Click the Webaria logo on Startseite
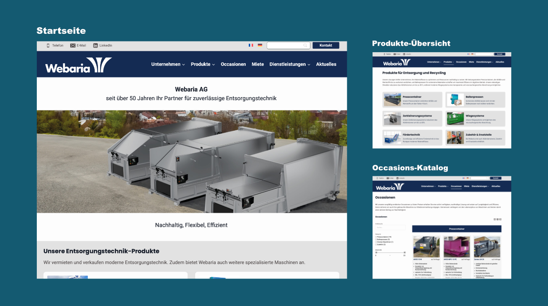Viewport: 548px width, 306px height. point(78,65)
